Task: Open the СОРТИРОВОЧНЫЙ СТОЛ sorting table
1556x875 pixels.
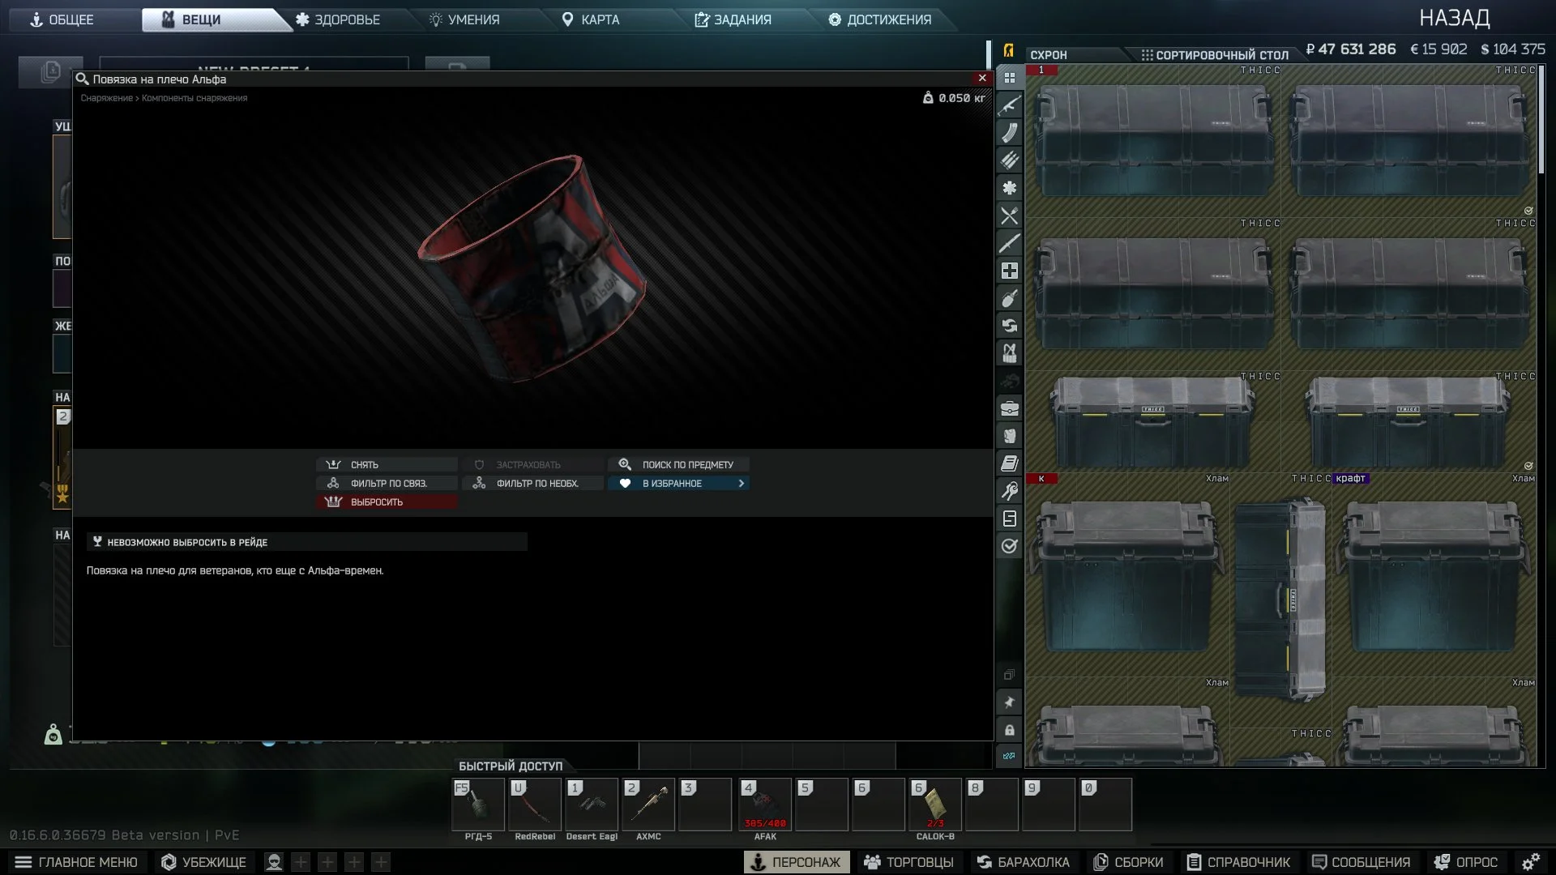Action: pos(1214,54)
